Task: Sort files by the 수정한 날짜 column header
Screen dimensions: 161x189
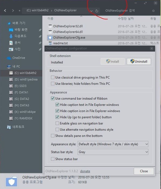Action: [x=126, y=19]
